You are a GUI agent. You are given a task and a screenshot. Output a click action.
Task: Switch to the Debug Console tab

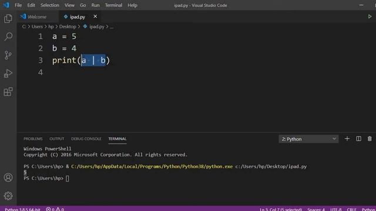pyautogui.click(x=86, y=139)
